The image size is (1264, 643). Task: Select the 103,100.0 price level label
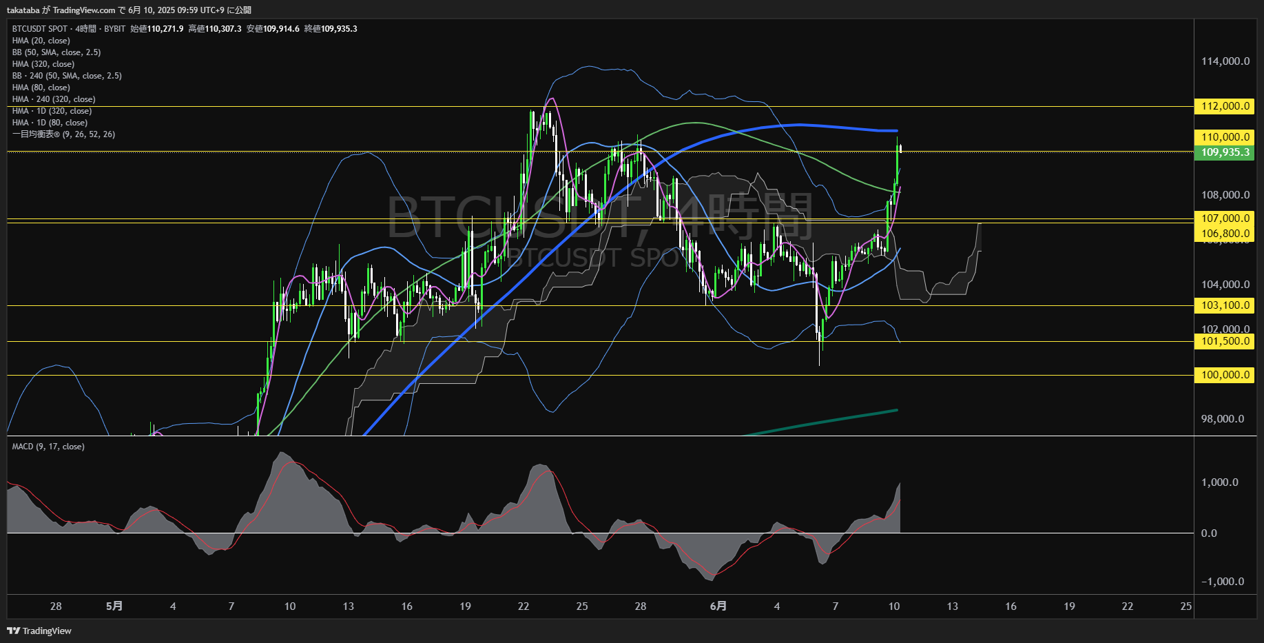1224,305
